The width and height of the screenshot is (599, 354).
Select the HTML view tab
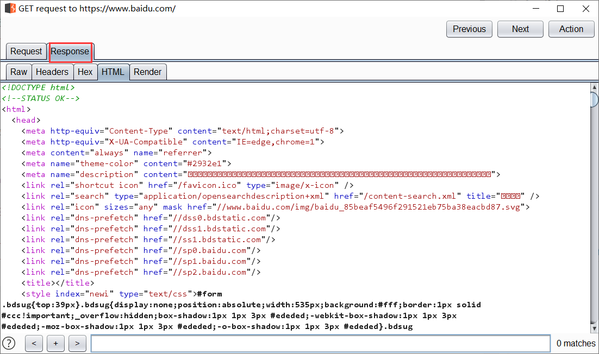[x=113, y=72]
